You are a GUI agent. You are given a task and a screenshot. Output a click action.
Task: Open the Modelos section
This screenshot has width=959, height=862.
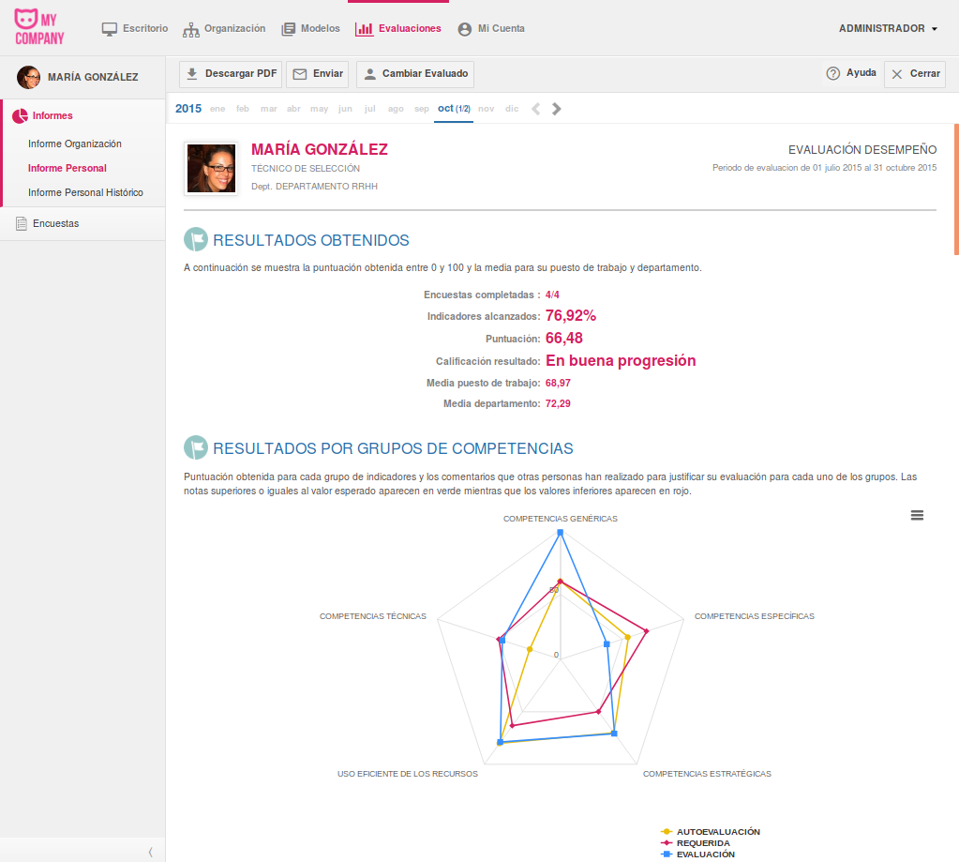(310, 29)
